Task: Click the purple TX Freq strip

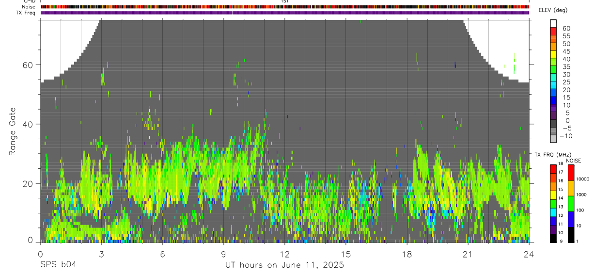Action: click(x=285, y=13)
